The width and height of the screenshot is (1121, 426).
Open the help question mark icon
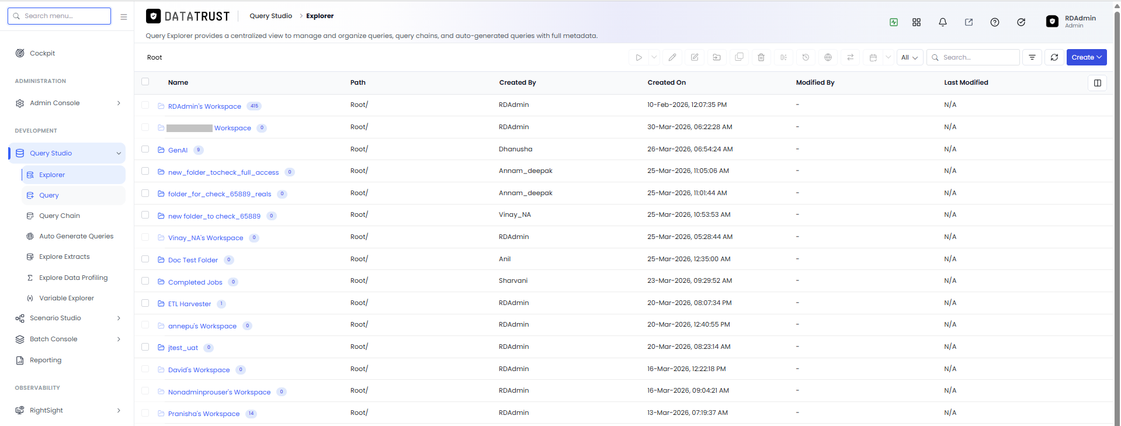(x=995, y=22)
